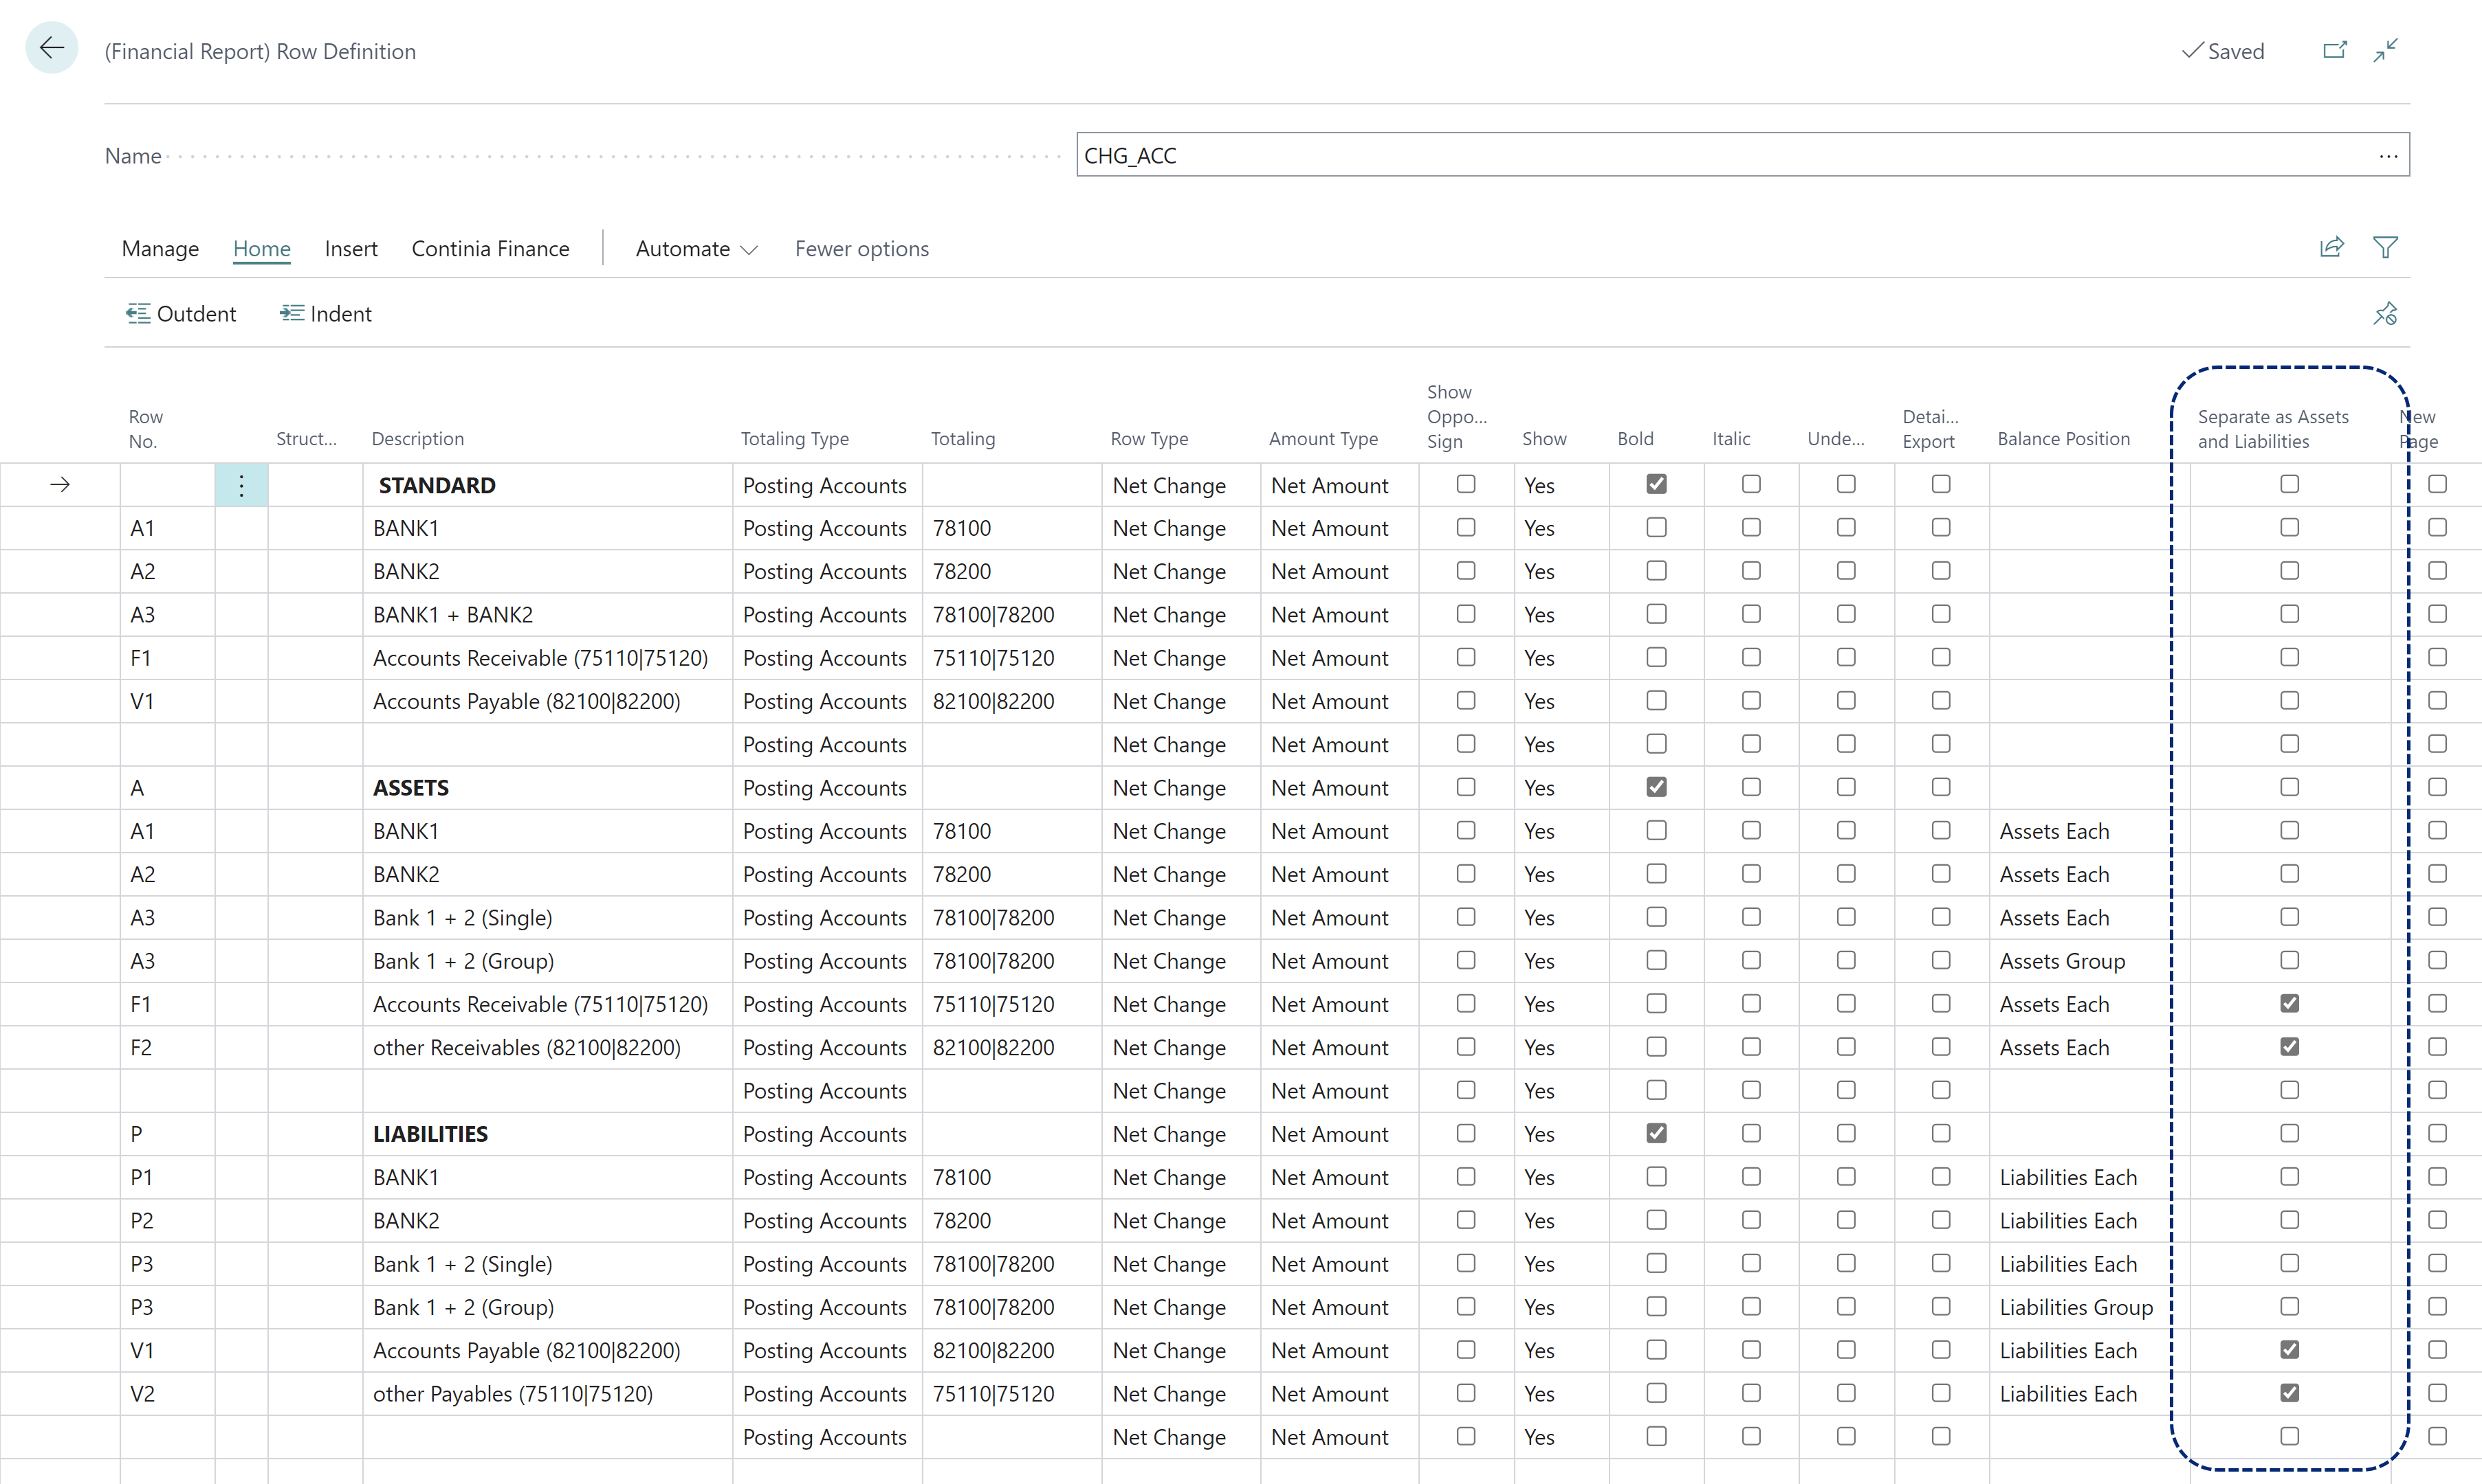Click the Liabilities Group balance position cell
The image size is (2482, 1484).
[2089, 1307]
